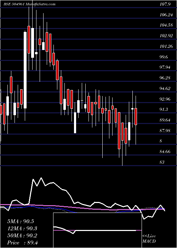Click the <<Live MACD label
177x248 pixels.
[149, 239]
